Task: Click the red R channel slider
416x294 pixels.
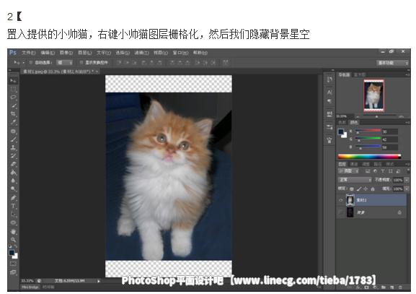Action: pyautogui.click(x=368, y=131)
